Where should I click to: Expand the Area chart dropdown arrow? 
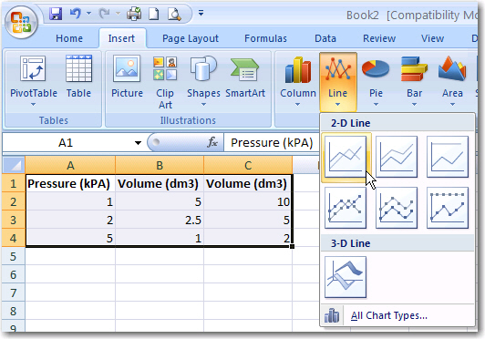pos(452,105)
